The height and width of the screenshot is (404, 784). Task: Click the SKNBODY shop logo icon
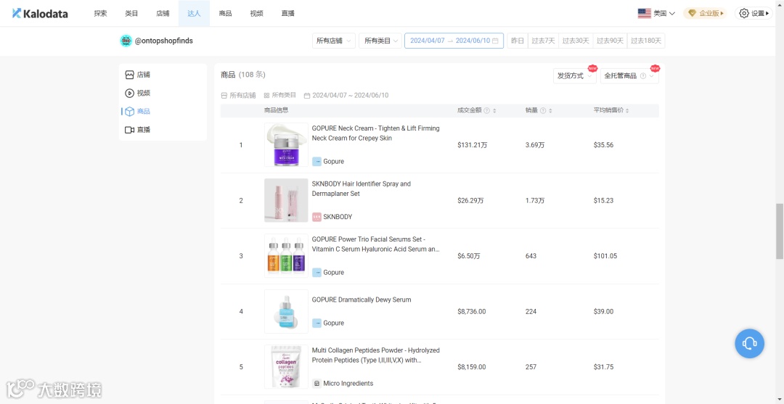[x=317, y=217]
